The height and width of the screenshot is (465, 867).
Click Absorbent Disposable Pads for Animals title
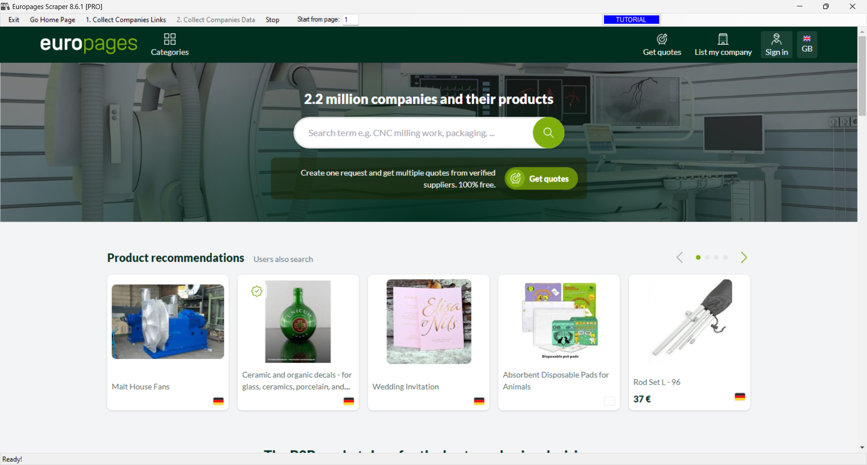(556, 381)
